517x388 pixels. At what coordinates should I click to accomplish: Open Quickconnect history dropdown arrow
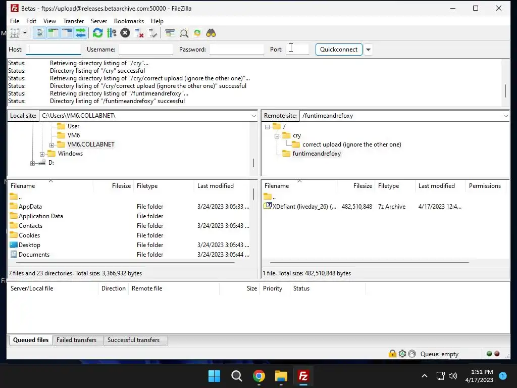368,50
